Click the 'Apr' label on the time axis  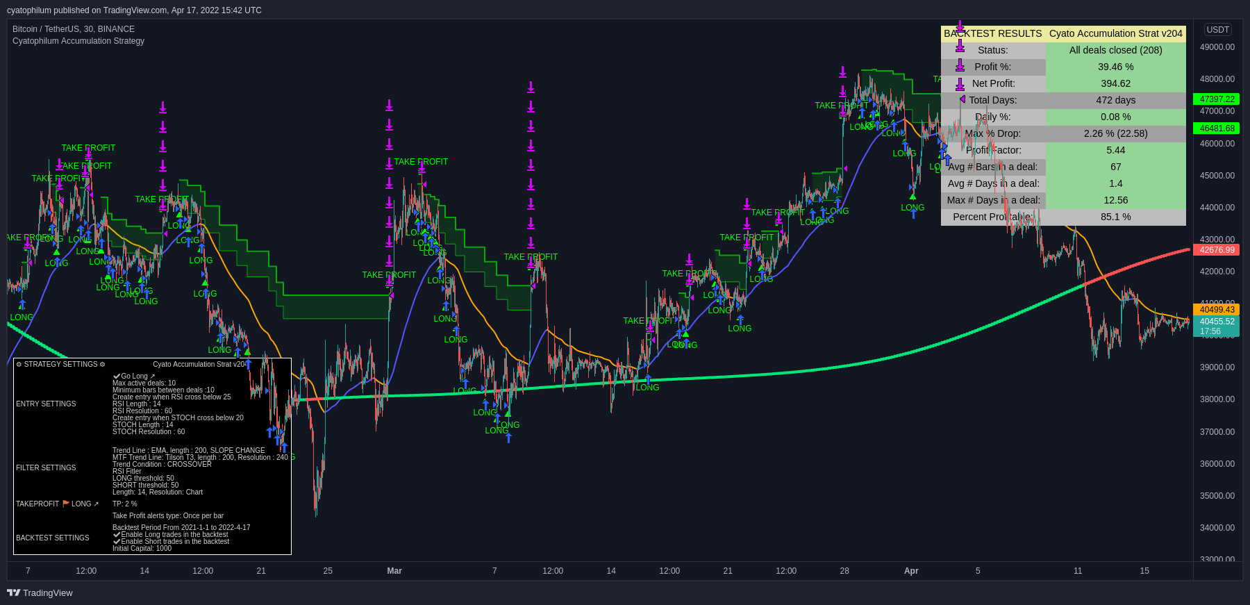click(x=911, y=571)
